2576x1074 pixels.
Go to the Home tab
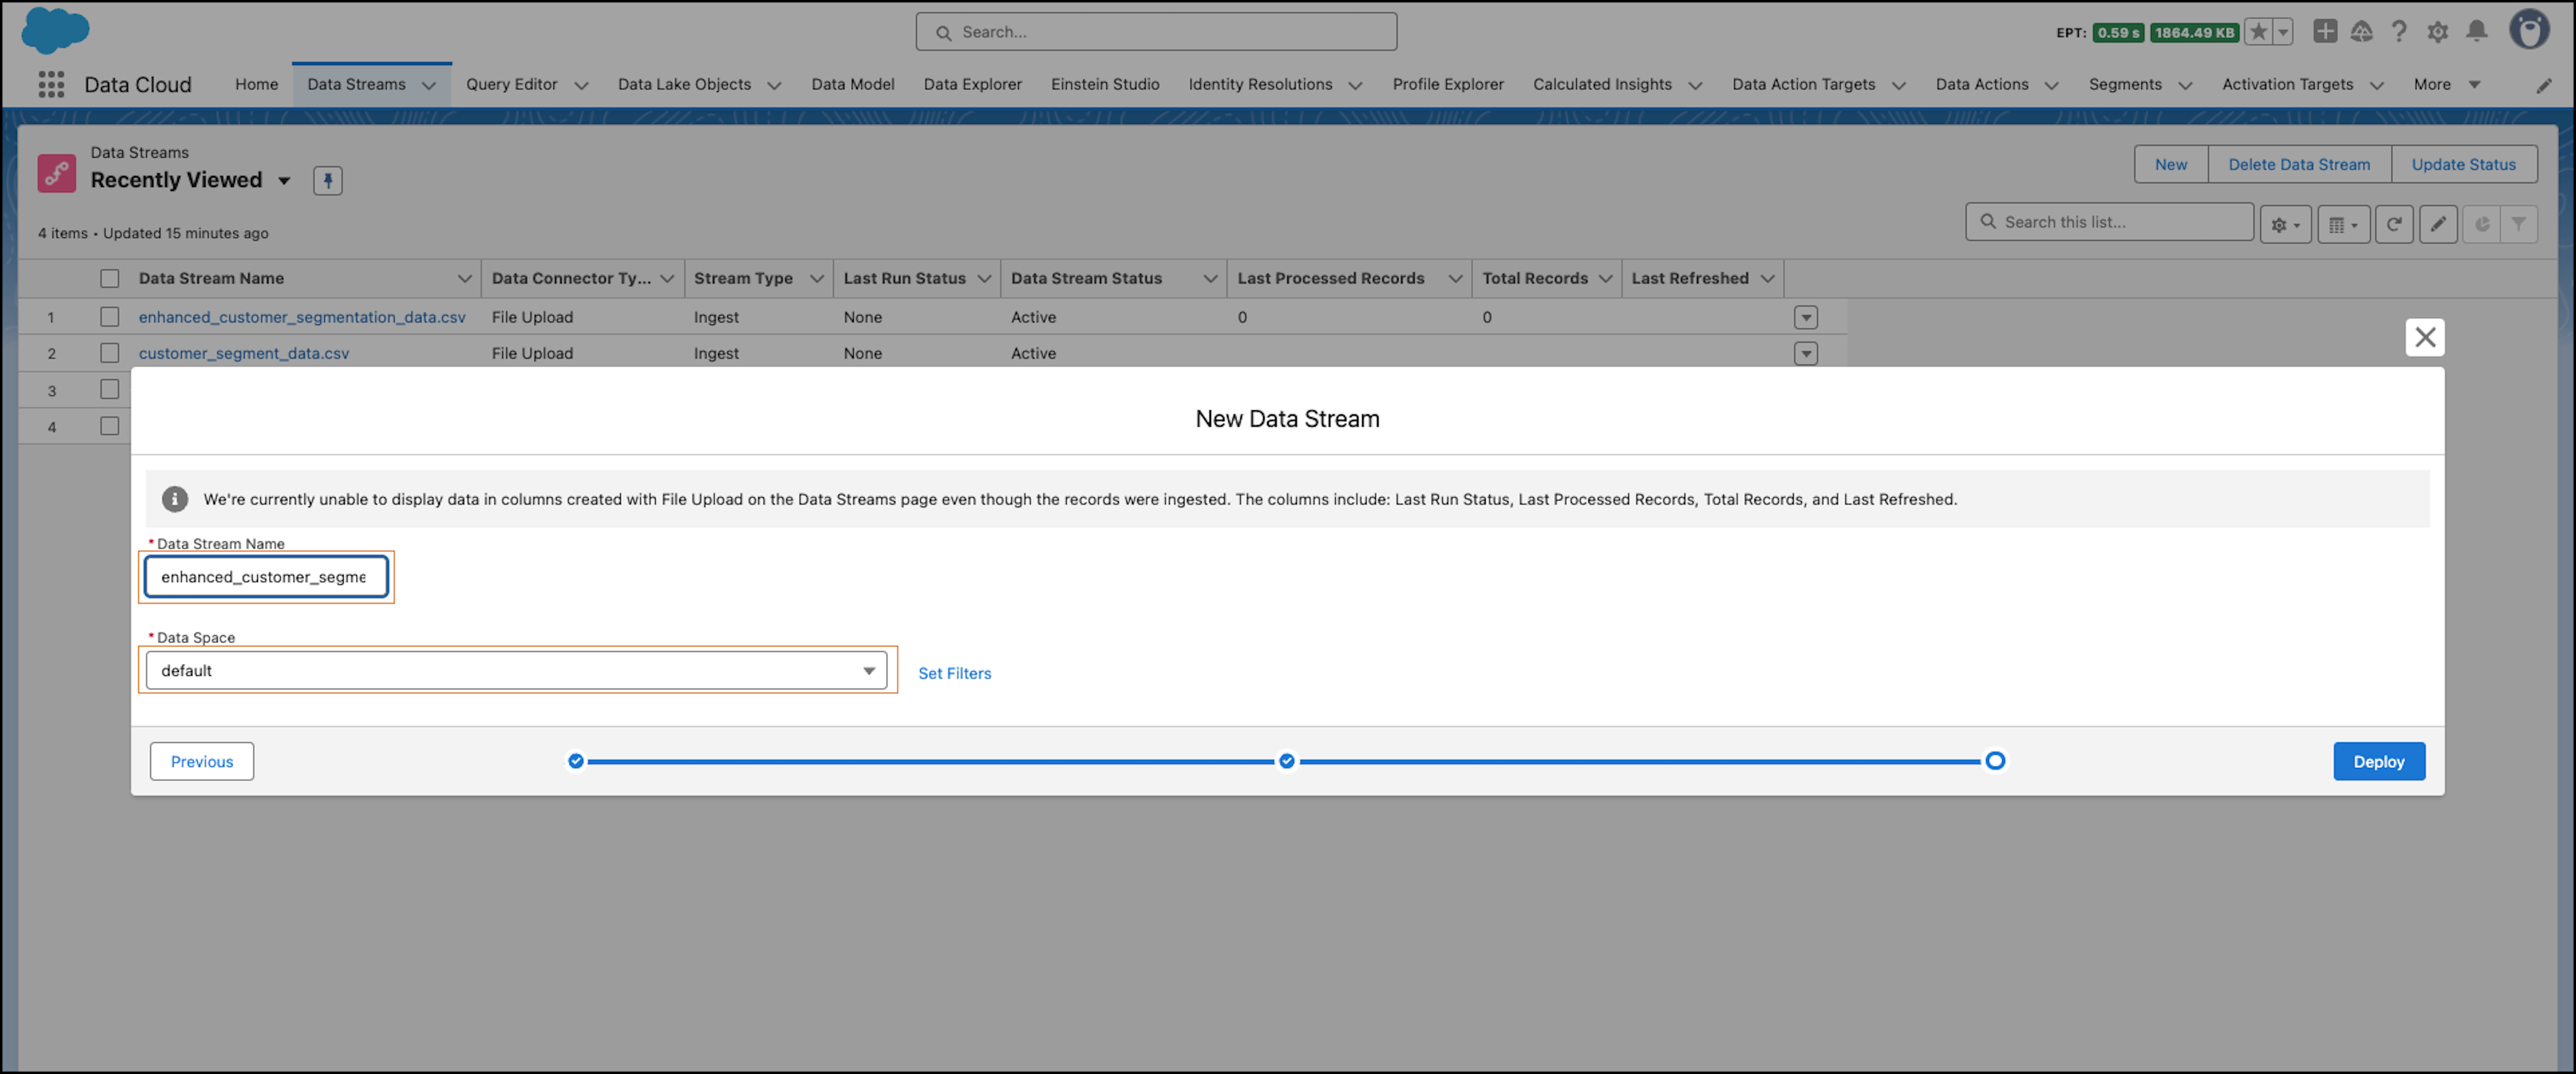pos(257,85)
